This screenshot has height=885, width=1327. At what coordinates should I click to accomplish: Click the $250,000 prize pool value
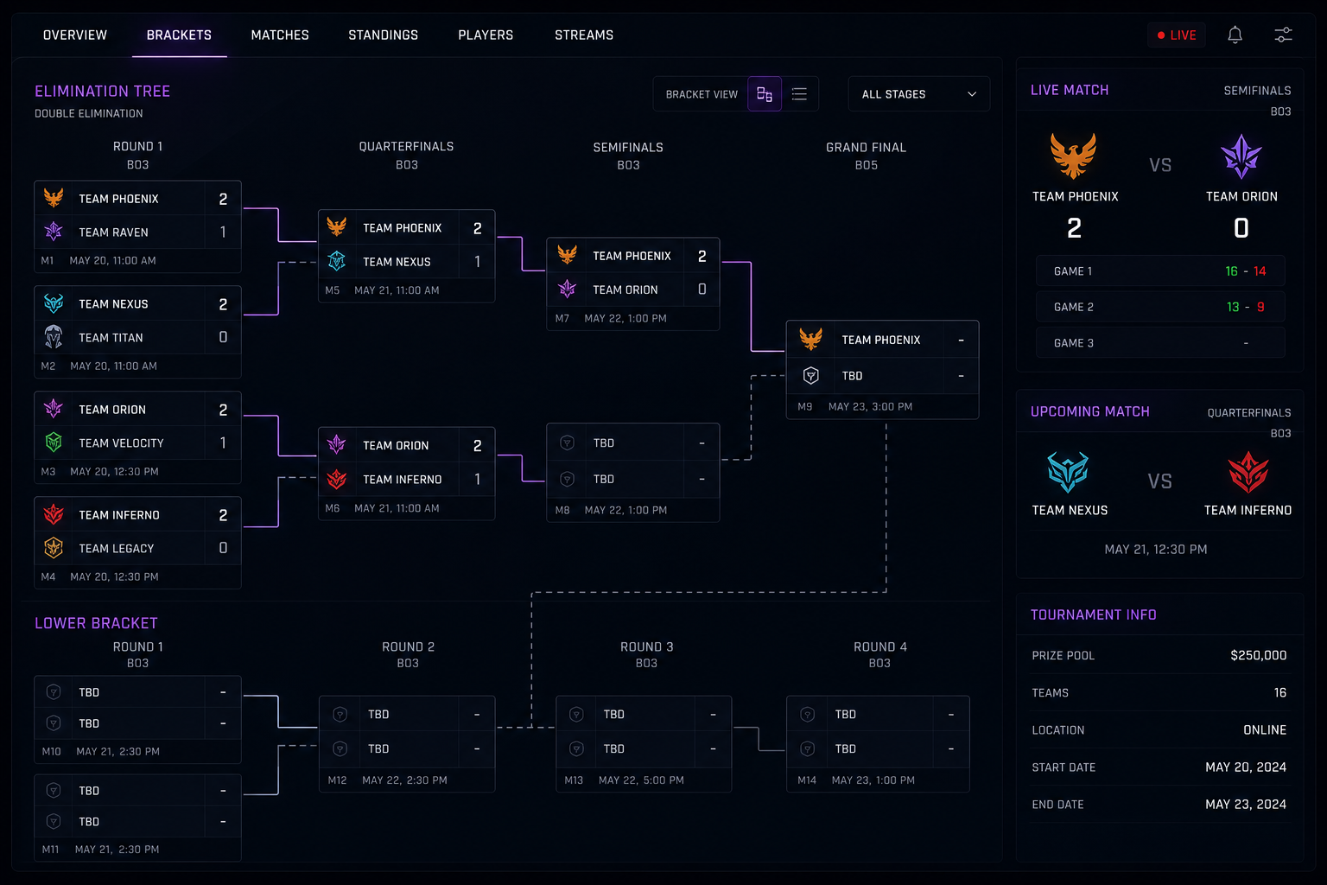tap(1258, 655)
